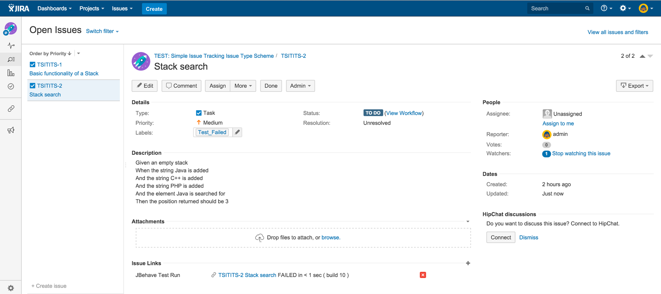This screenshot has height=294, width=661.
Task: Click Create issue at list bottom
Action: click(49, 286)
